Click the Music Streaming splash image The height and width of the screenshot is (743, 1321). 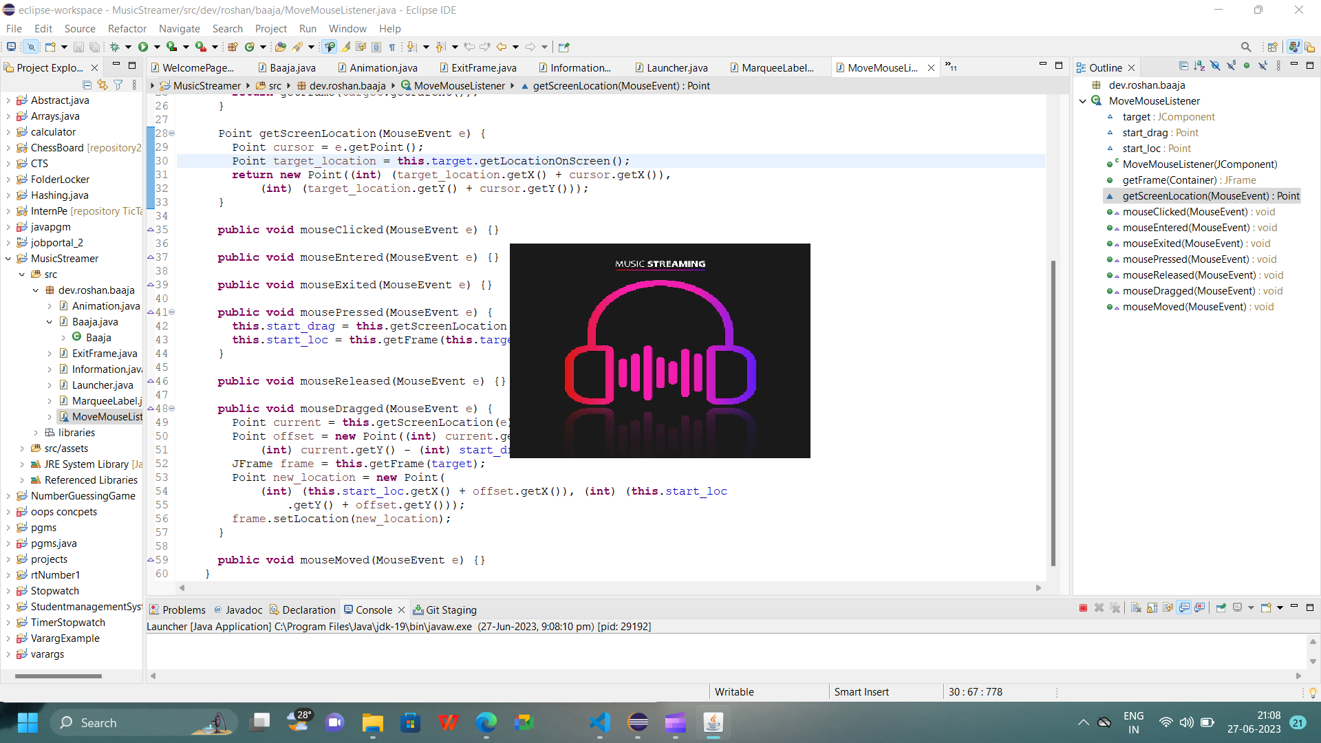660,350
